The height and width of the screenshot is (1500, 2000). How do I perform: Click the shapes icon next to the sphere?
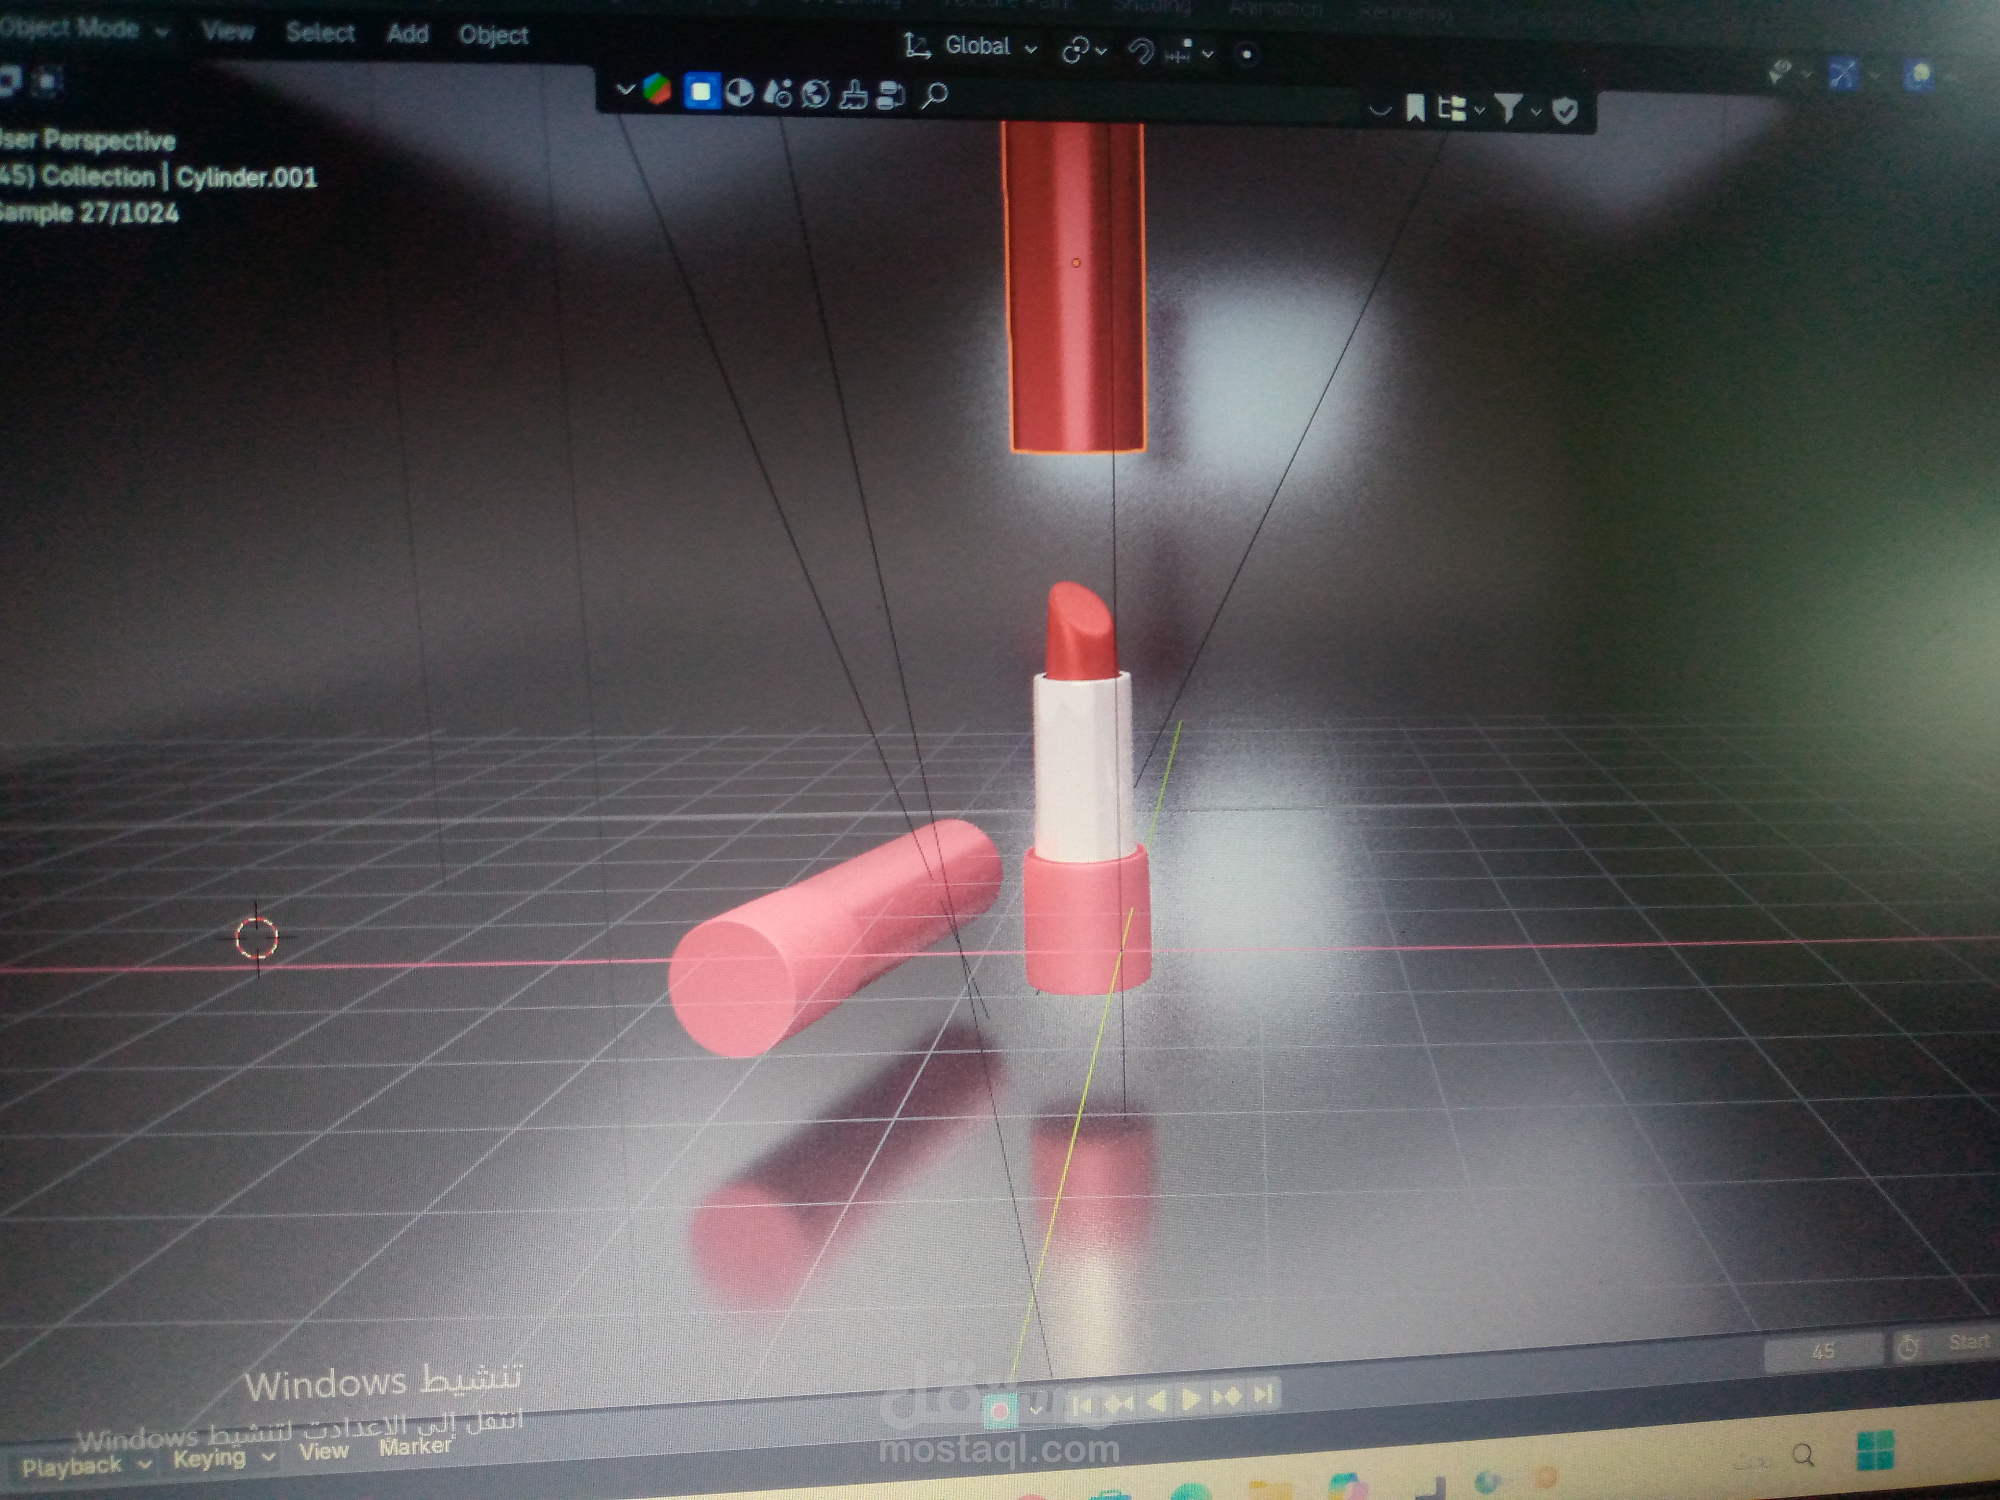777,93
